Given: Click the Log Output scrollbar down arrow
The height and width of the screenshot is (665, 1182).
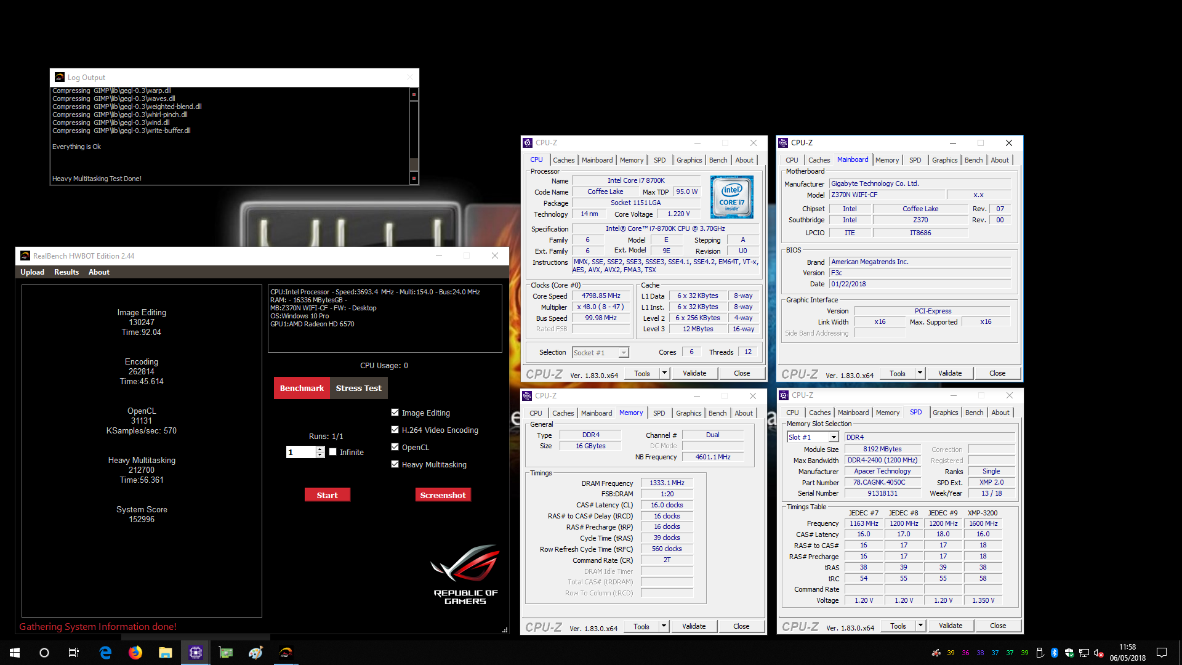Looking at the screenshot, I should pyautogui.click(x=414, y=179).
